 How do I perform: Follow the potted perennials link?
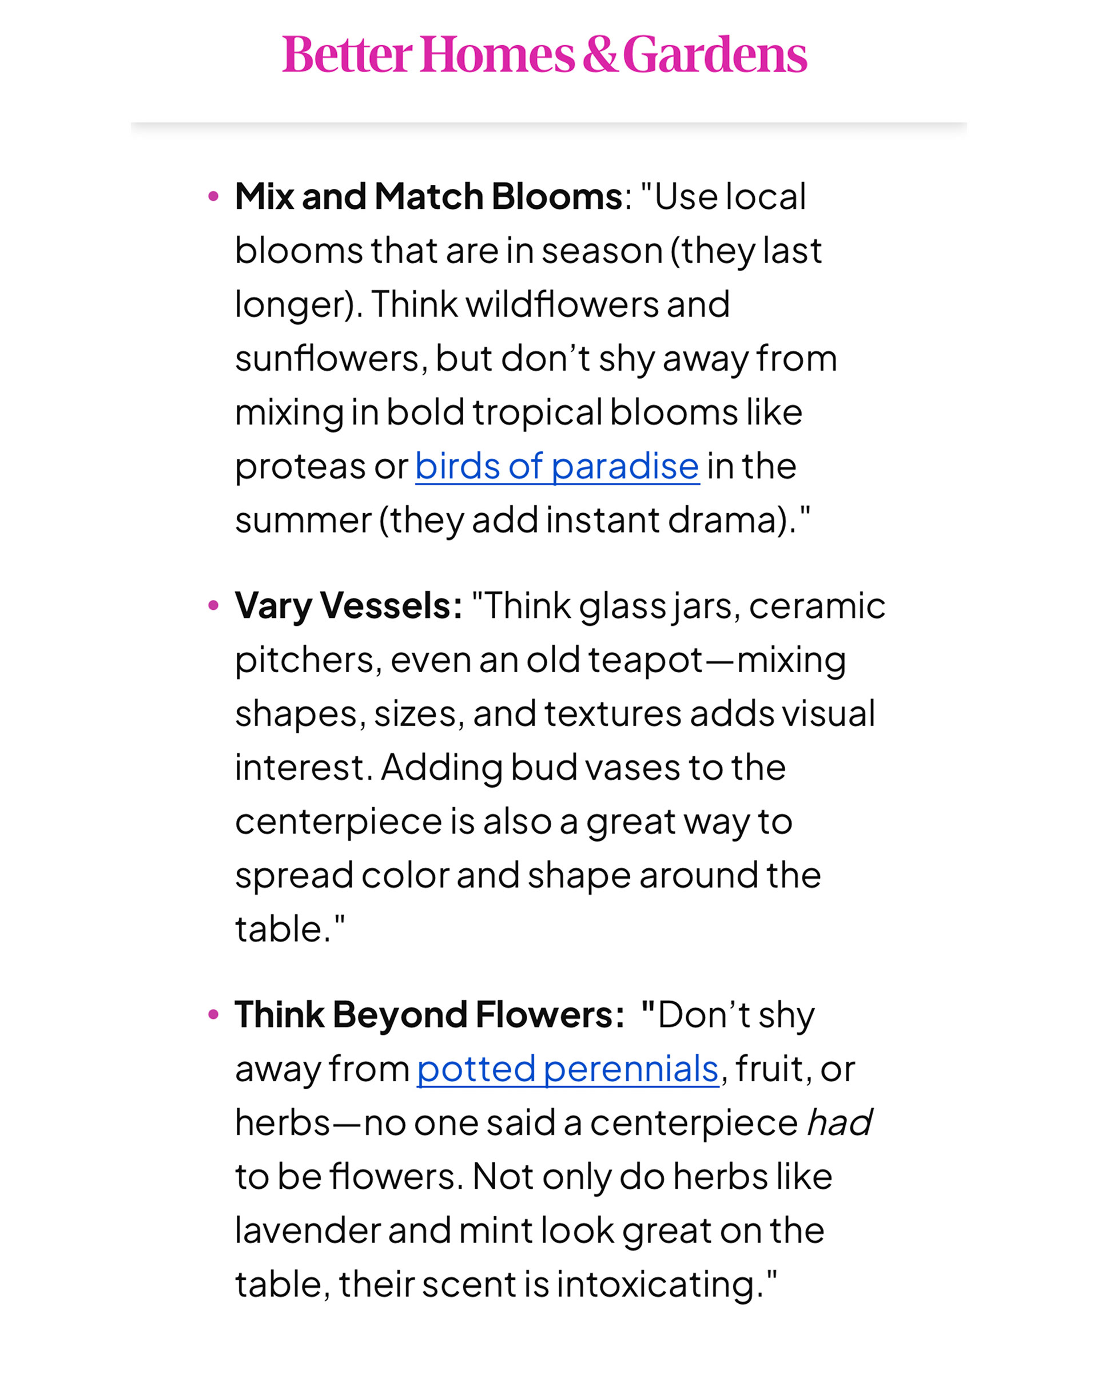pos(568,1069)
